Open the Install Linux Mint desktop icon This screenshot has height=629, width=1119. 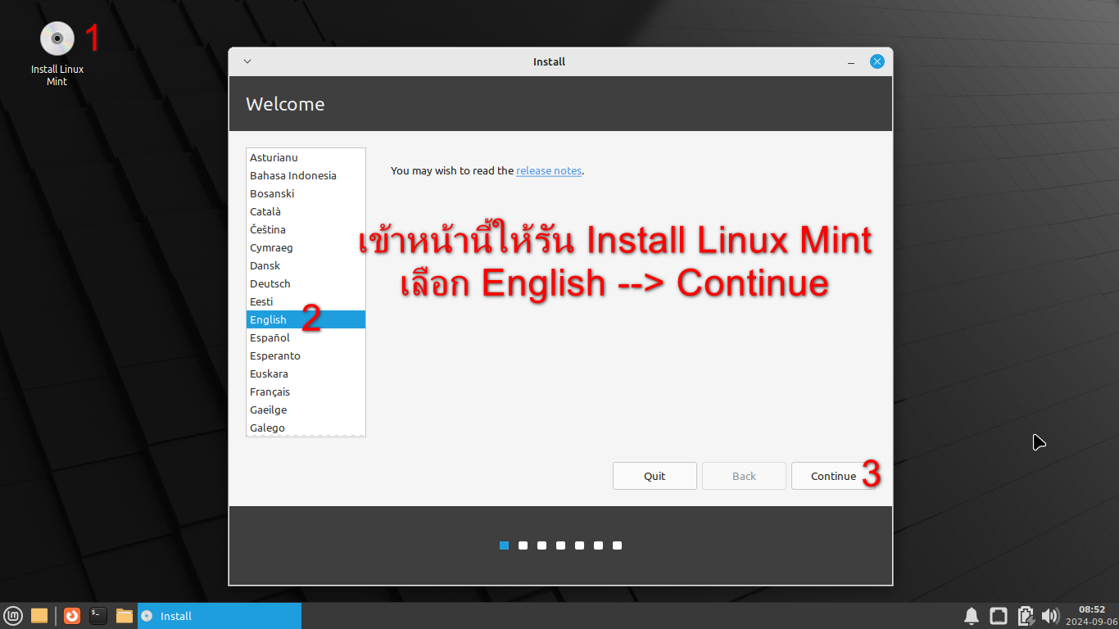coord(57,54)
